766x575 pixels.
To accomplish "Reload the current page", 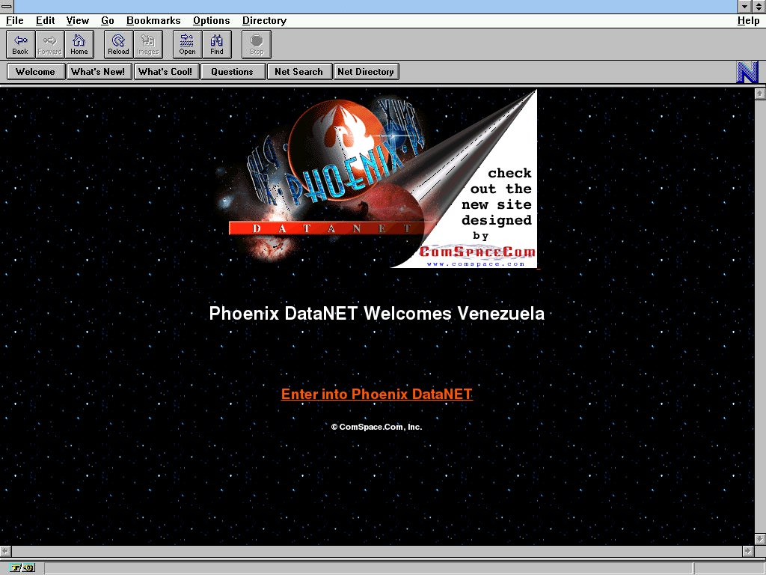I will pos(118,44).
